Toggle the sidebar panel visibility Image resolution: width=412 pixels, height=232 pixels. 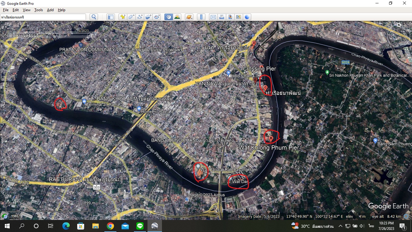click(x=111, y=17)
